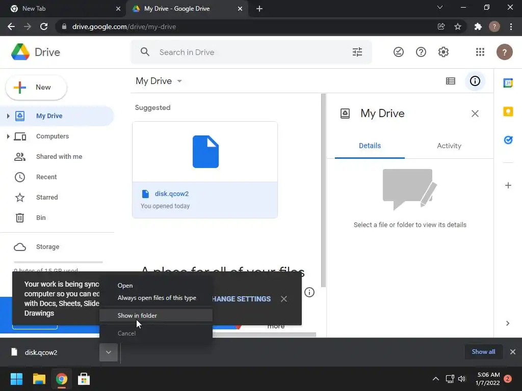522x391 pixels.
Task: Click the disk.qcow2 file name
Action: tap(171, 193)
